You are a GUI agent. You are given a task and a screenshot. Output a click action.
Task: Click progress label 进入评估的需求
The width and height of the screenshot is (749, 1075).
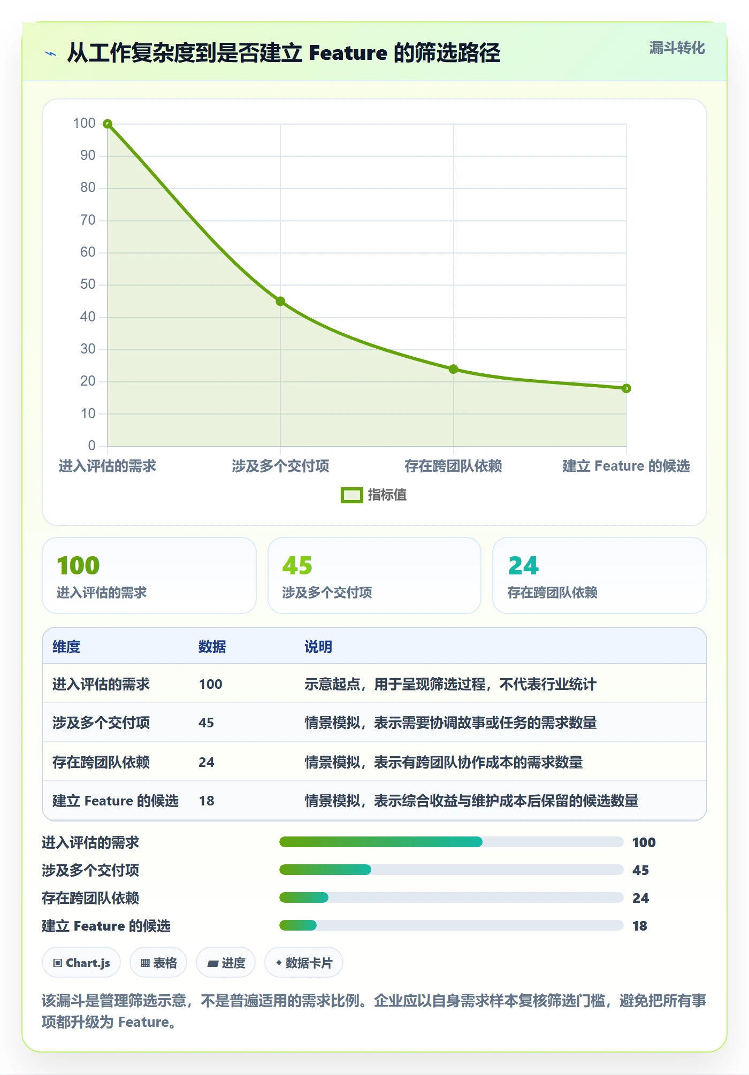(x=90, y=843)
